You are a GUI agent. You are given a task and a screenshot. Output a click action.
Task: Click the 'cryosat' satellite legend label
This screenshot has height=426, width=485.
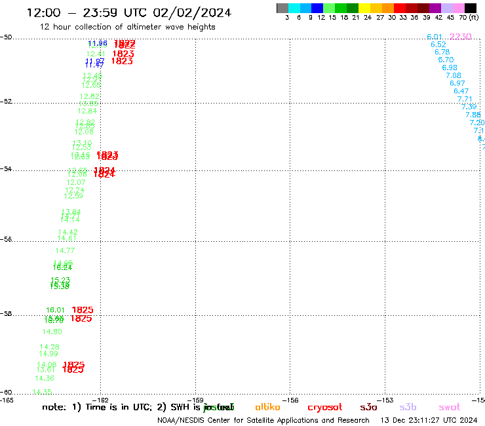[x=325, y=408]
